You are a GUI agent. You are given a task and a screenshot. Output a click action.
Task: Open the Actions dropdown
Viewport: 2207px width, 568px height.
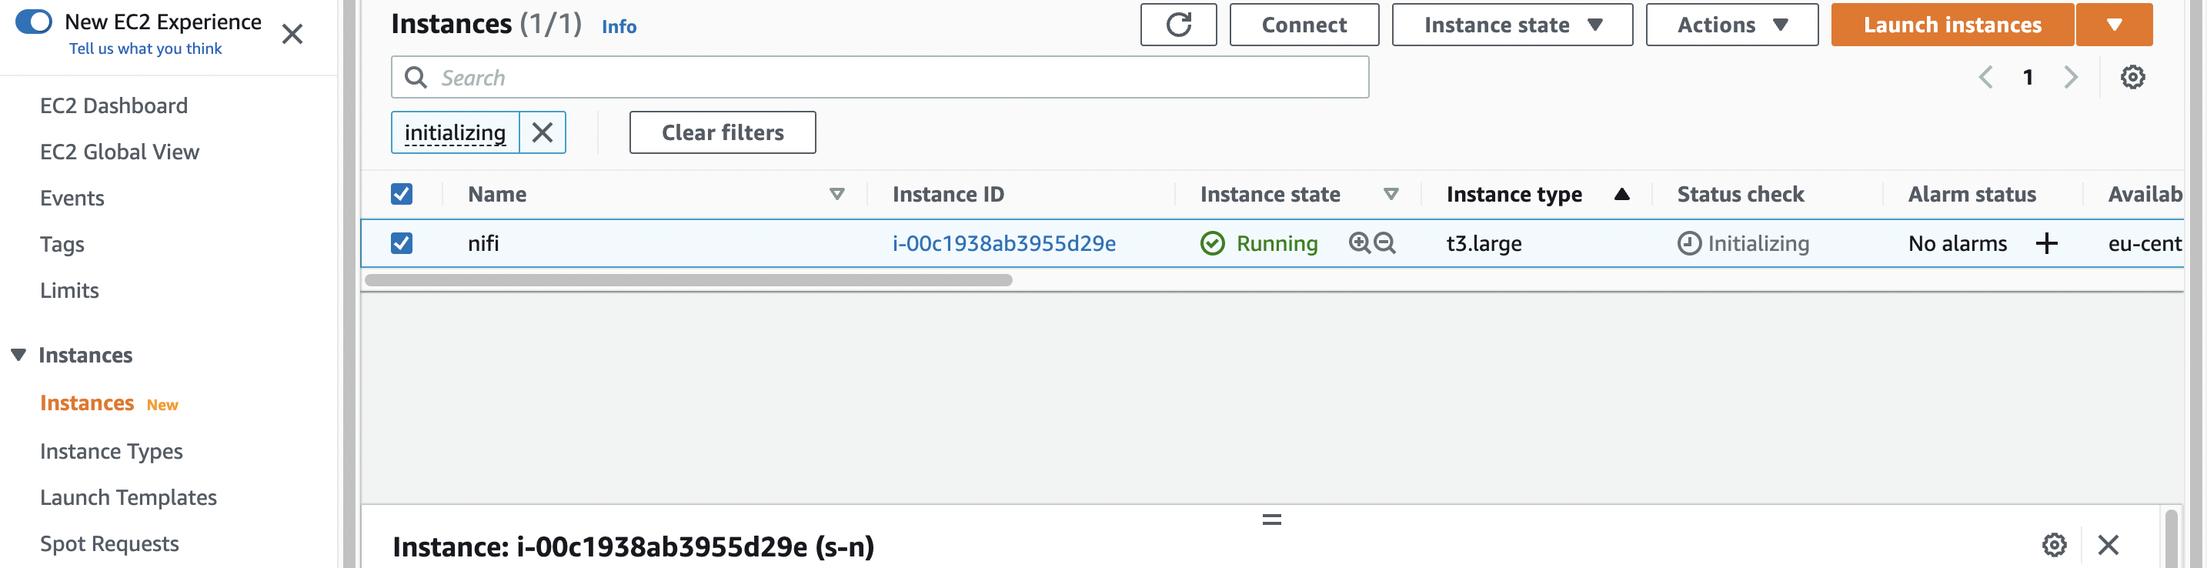[x=1731, y=24]
